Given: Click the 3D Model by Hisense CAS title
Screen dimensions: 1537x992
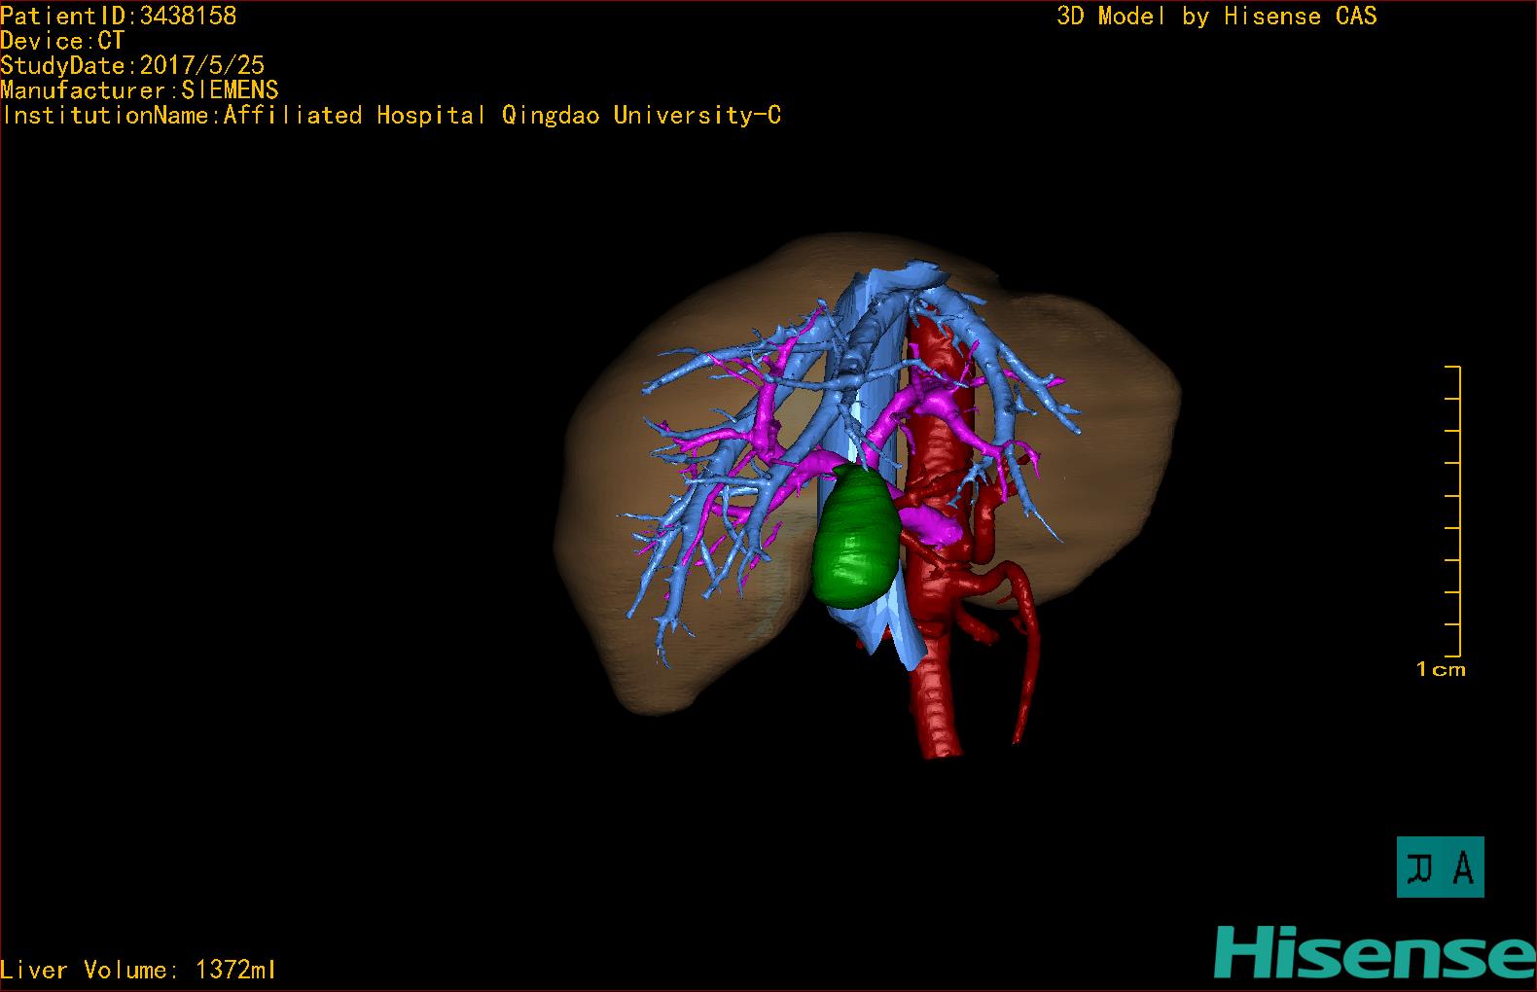Looking at the screenshot, I should point(1217,17).
